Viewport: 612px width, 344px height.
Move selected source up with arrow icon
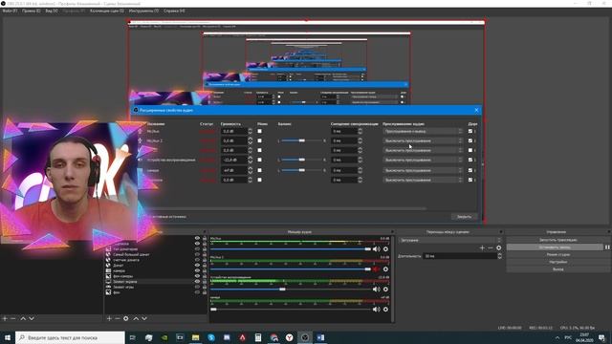(x=136, y=318)
